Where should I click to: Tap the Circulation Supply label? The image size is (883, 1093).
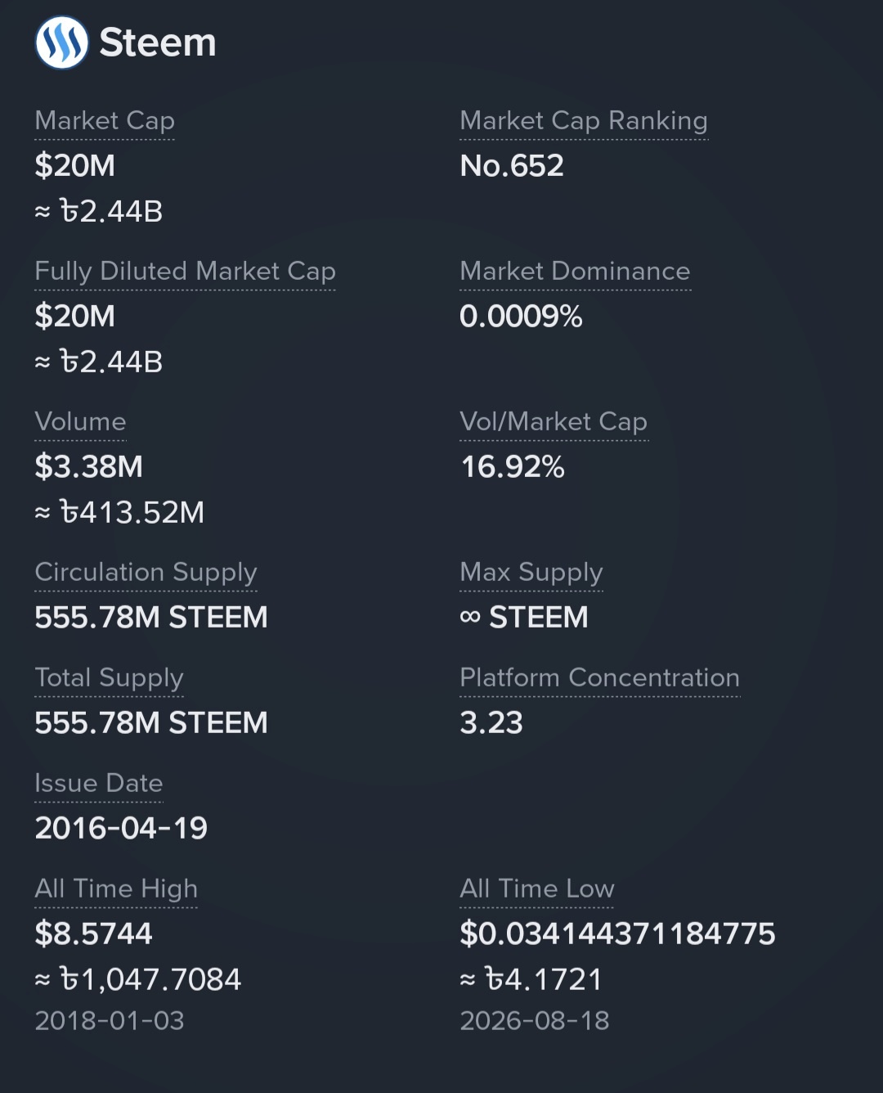click(146, 573)
